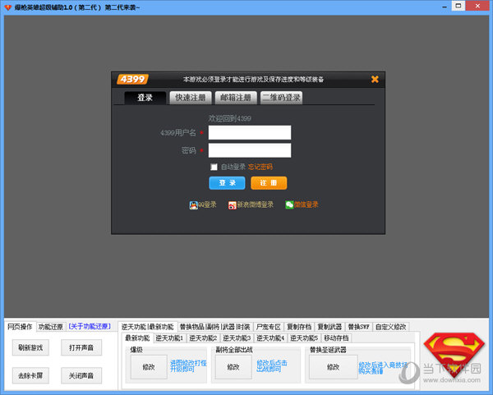Select the 最新功能 sub-tab
Image resolution: width=493 pixels, height=395 pixels.
click(137, 338)
